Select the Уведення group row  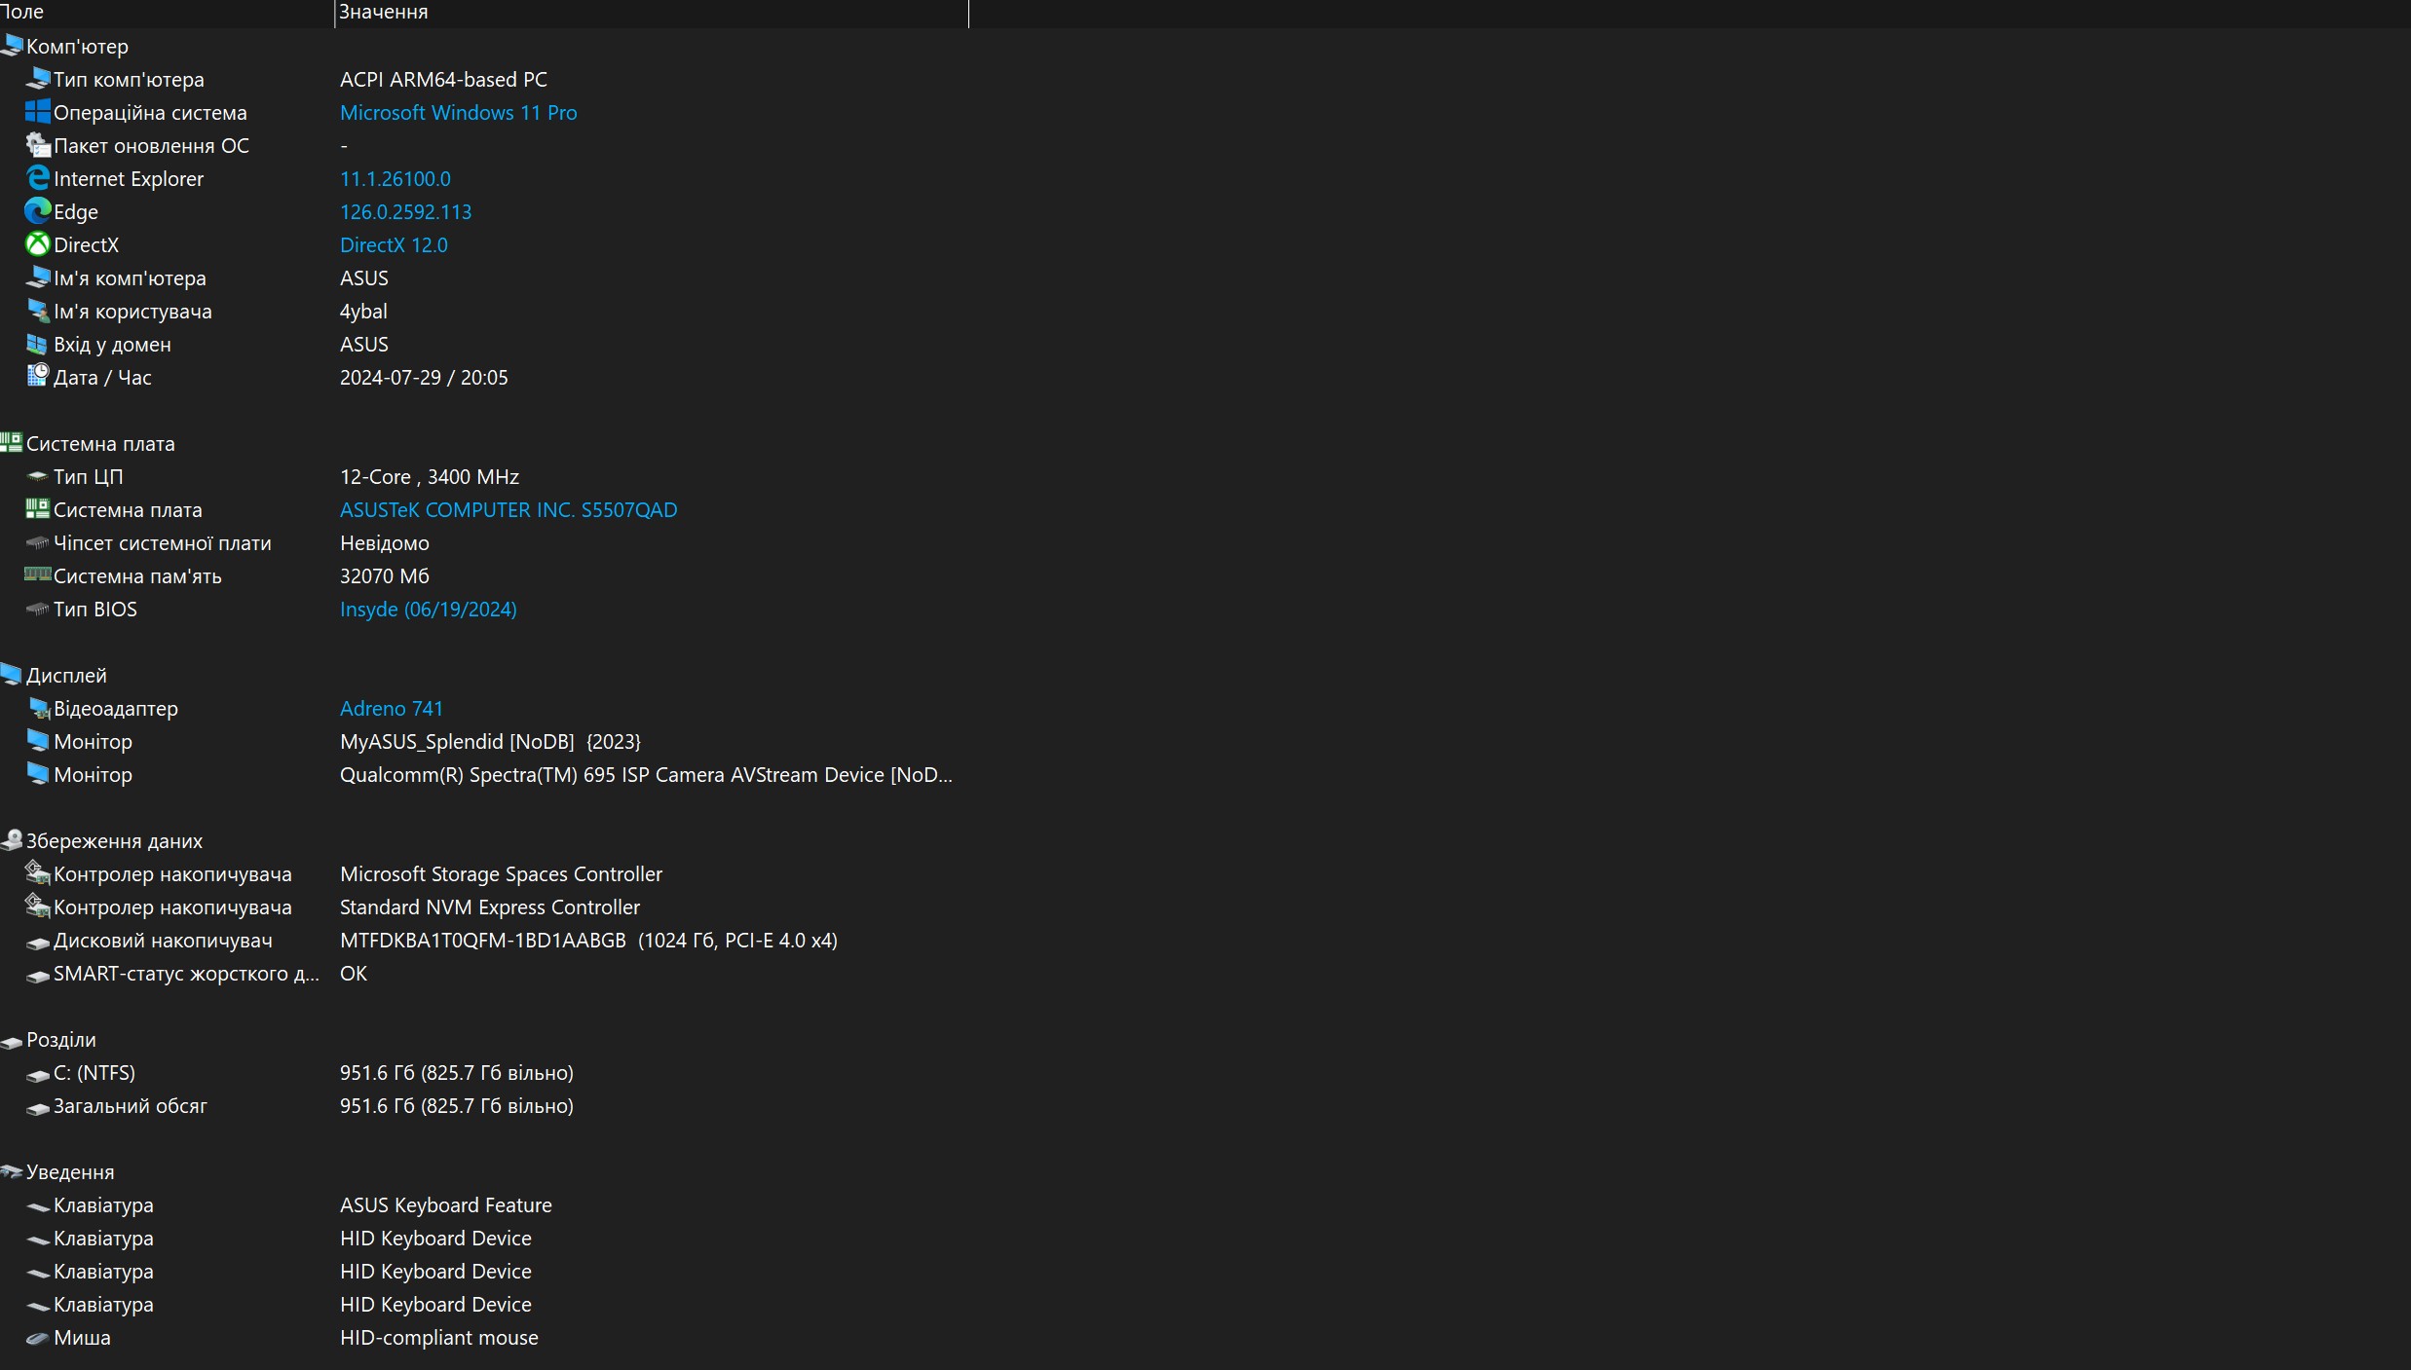[x=70, y=1171]
